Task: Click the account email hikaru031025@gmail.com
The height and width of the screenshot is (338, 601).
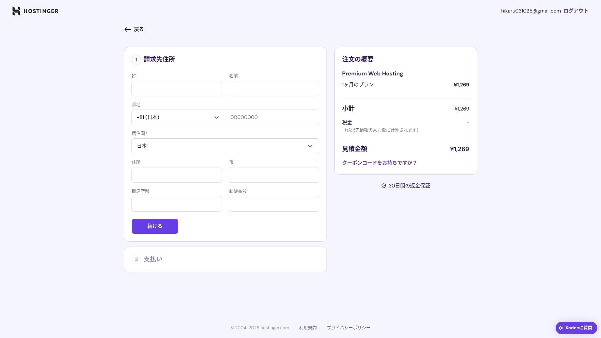Action: click(x=531, y=11)
